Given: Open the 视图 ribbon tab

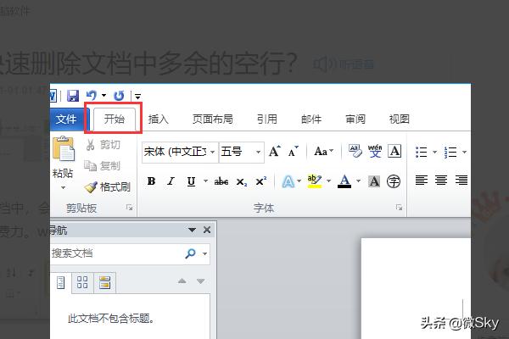Looking at the screenshot, I should coord(399,119).
